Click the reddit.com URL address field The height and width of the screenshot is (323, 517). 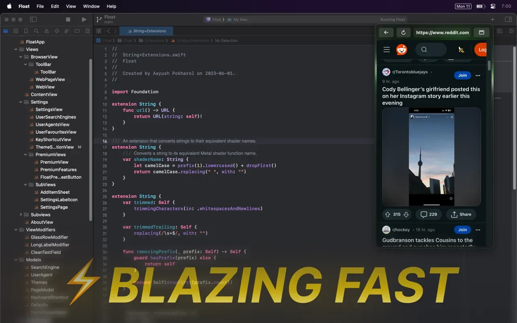[x=442, y=33]
